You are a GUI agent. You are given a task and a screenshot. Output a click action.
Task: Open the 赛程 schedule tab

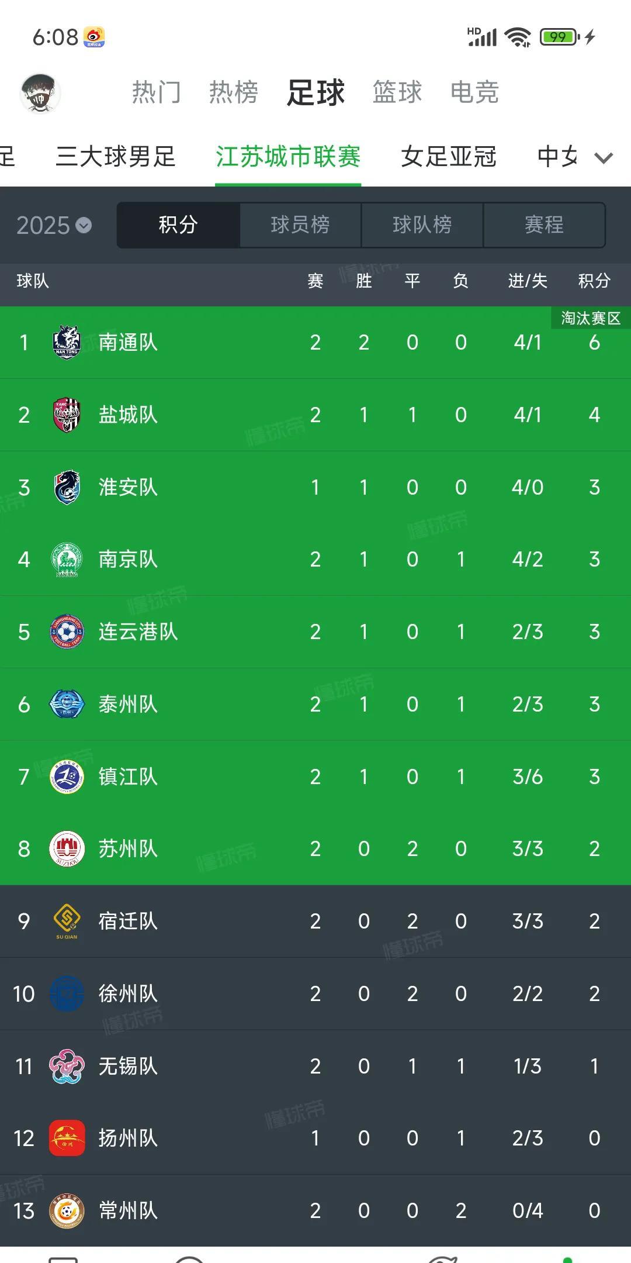[x=544, y=225]
